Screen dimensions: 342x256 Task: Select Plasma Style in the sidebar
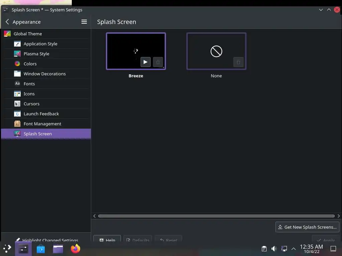click(46, 54)
